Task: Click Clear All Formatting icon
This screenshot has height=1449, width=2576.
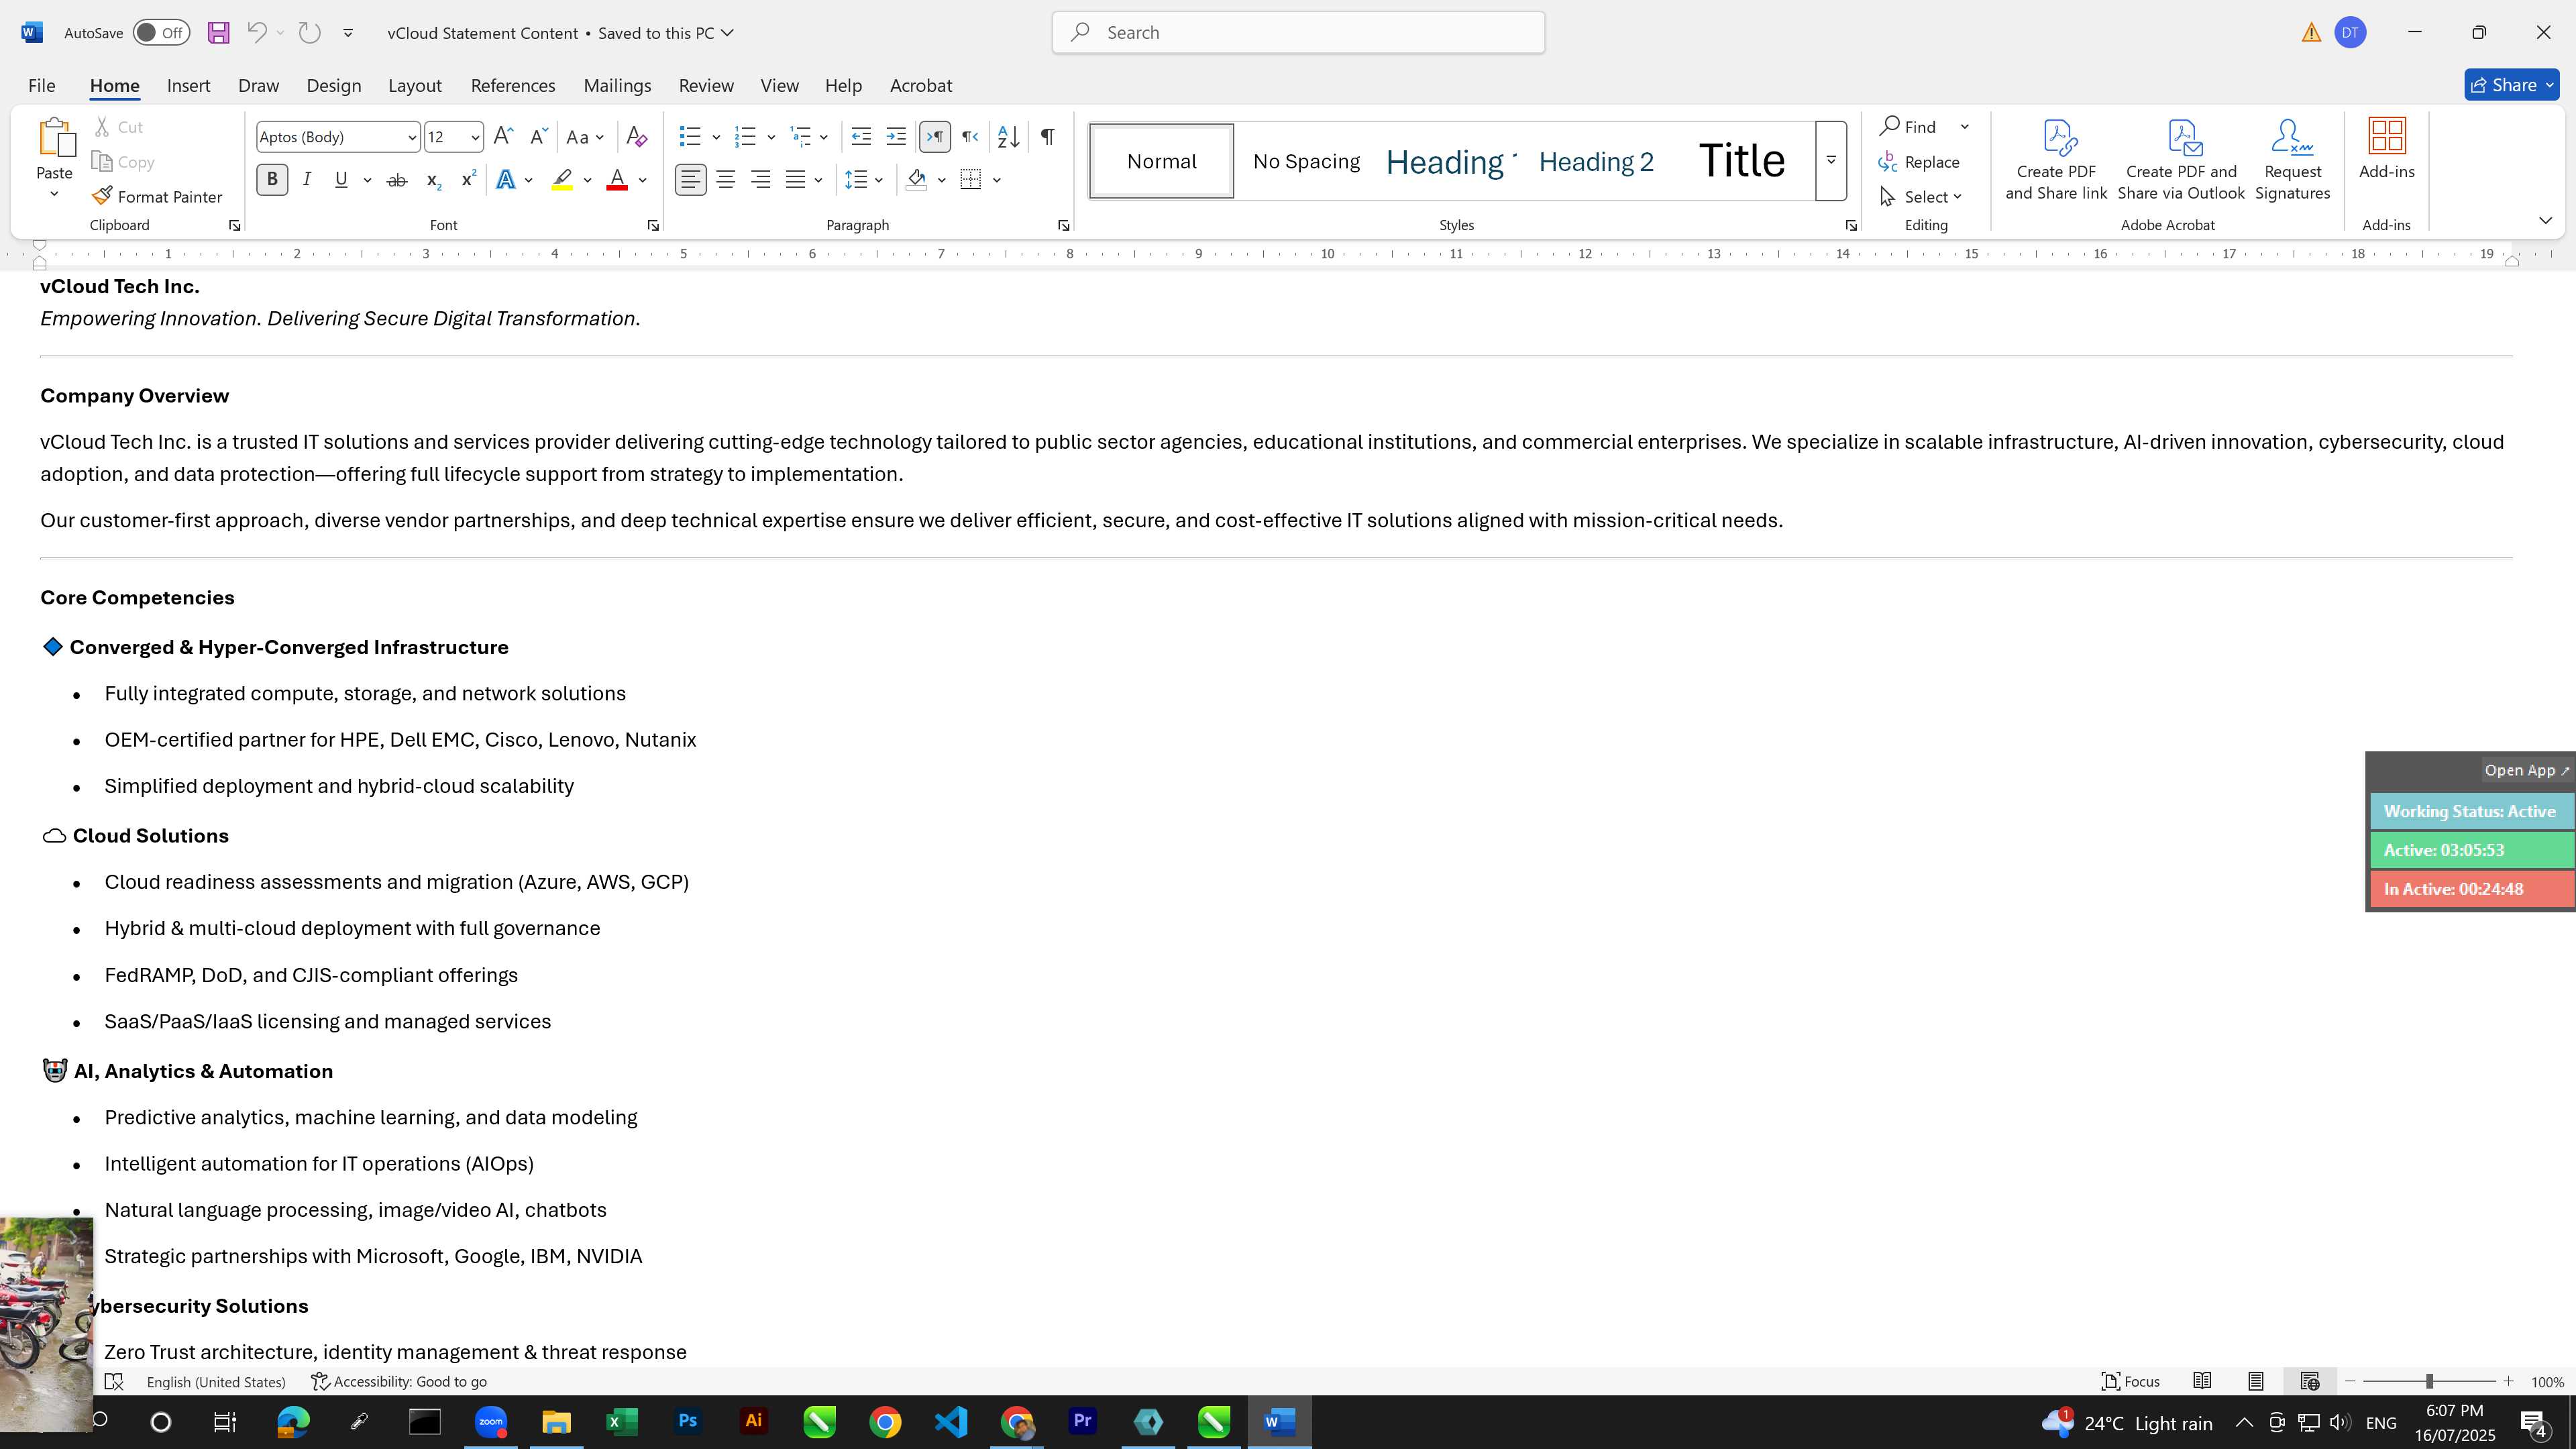Action: (x=637, y=137)
